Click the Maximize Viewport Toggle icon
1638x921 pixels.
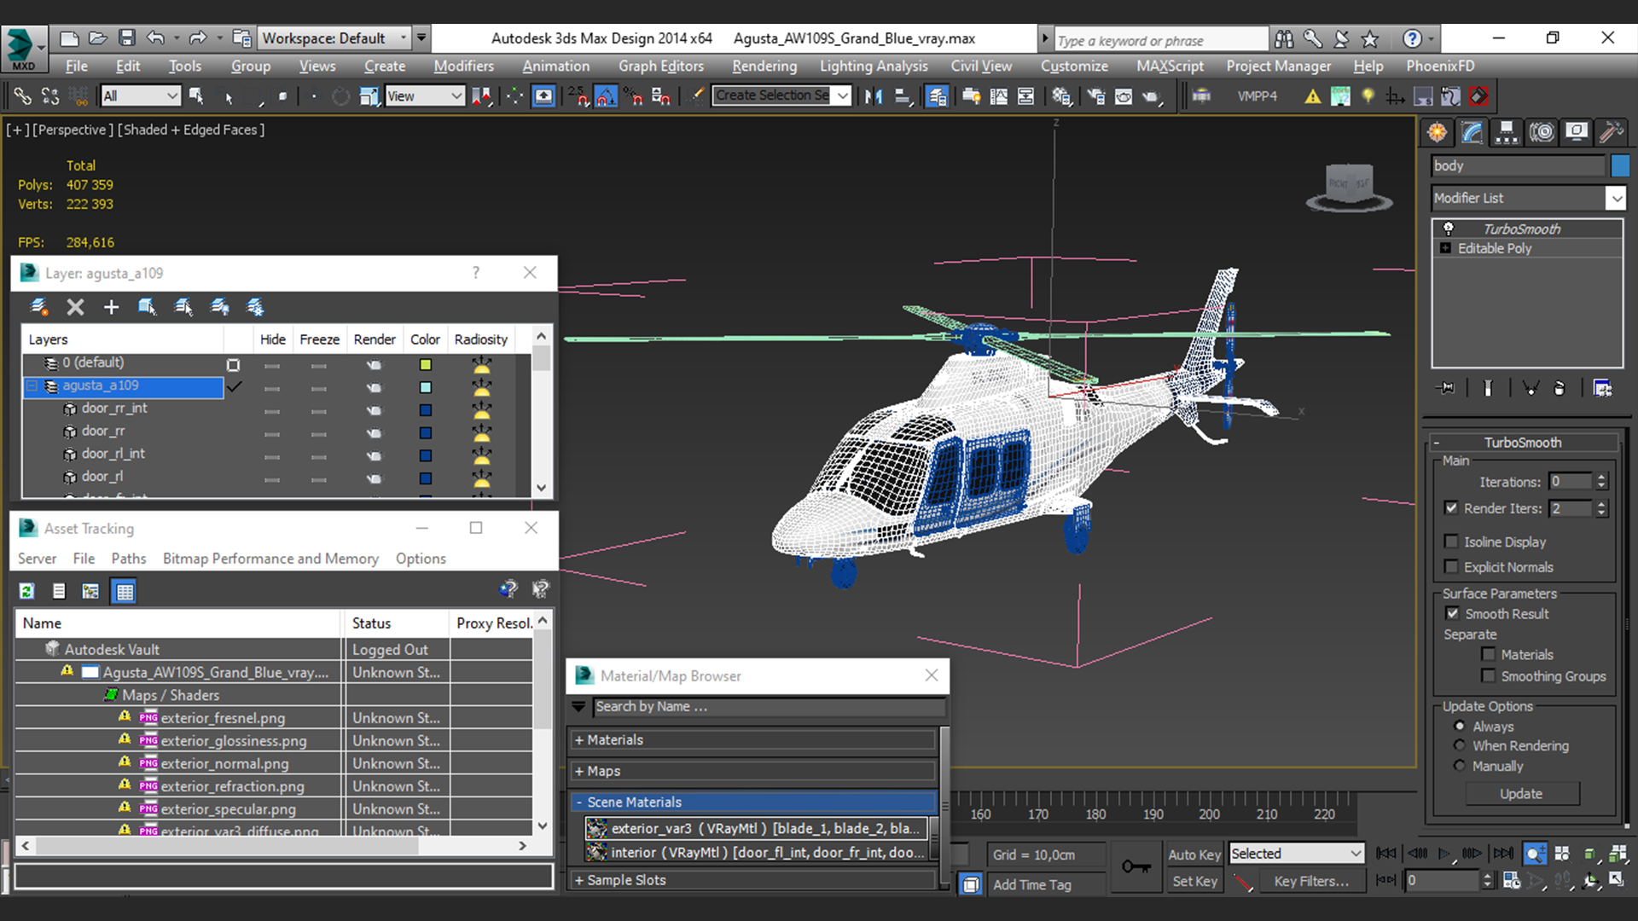(1617, 879)
